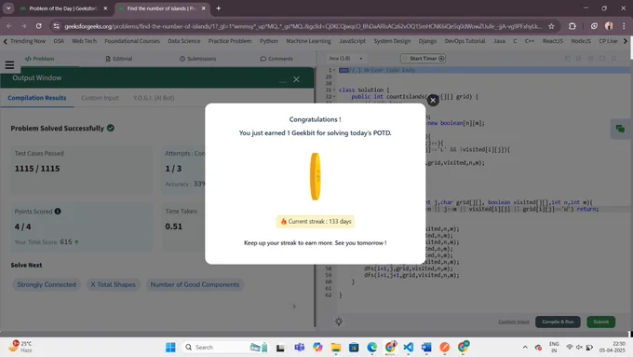
Task: Click the 'Your Total Score: 615' text
Action: pos(47,241)
